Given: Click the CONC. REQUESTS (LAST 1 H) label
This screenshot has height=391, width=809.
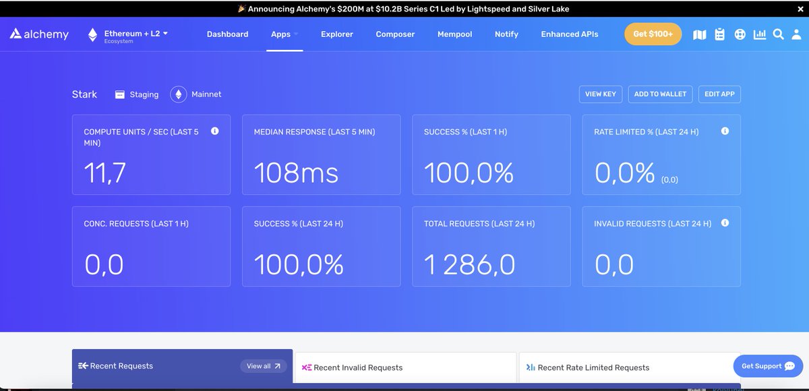Looking at the screenshot, I should tap(136, 223).
